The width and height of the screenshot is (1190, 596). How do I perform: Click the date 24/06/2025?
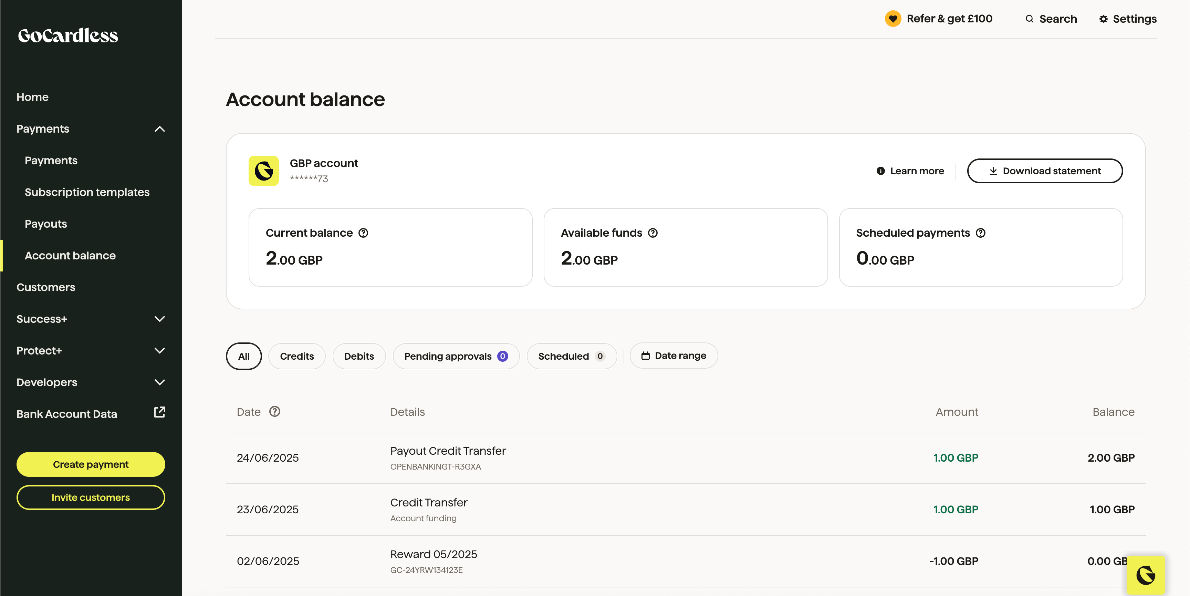coord(268,458)
